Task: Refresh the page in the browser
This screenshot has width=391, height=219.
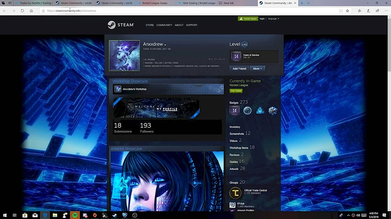Action: click(22, 11)
